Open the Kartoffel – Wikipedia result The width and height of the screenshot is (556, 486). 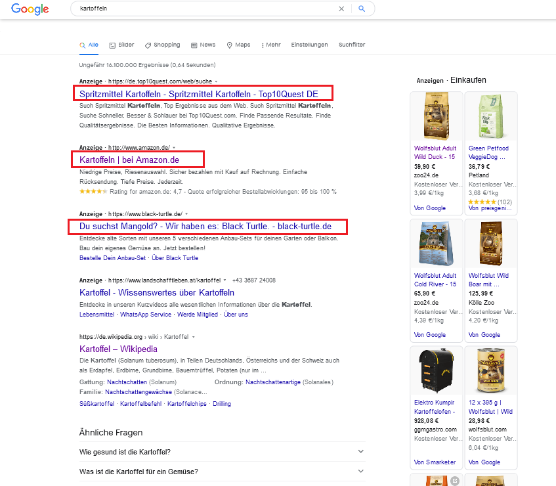pos(118,349)
